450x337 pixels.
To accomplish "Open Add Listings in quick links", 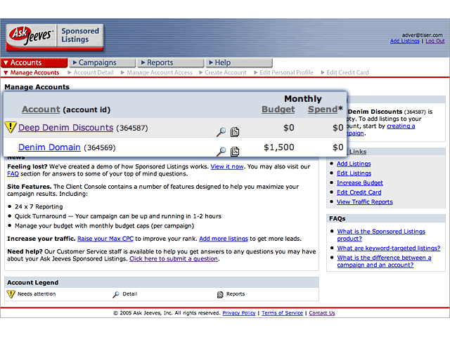I will (354, 164).
